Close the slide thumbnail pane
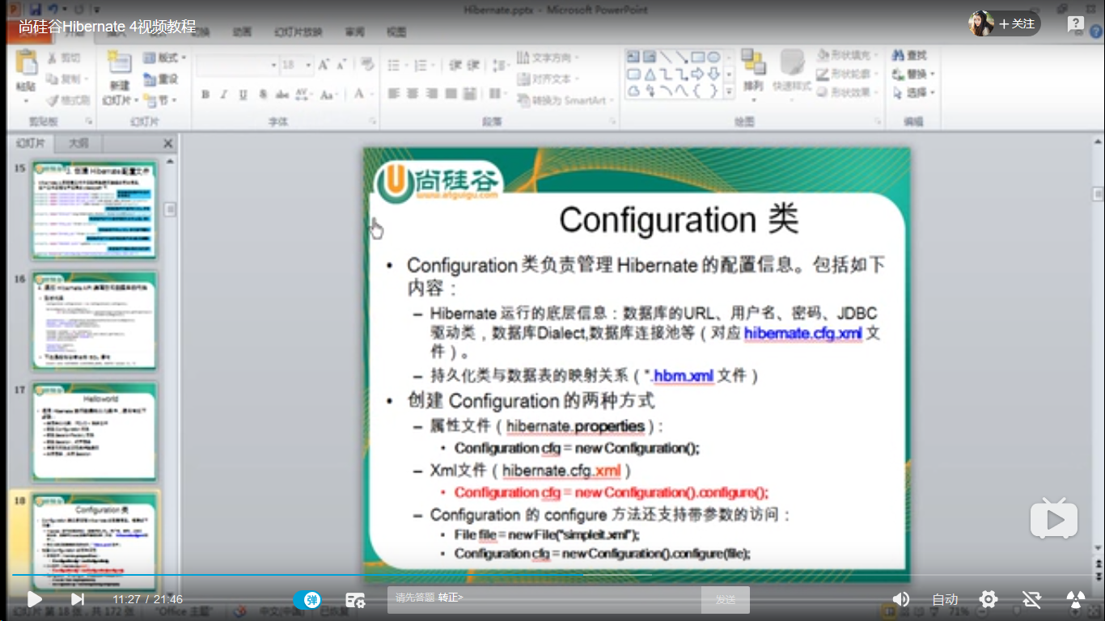 [168, 144]
